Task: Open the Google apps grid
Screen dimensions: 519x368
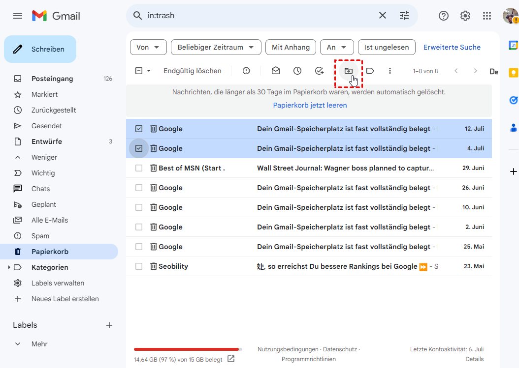Action: point(487,16)
